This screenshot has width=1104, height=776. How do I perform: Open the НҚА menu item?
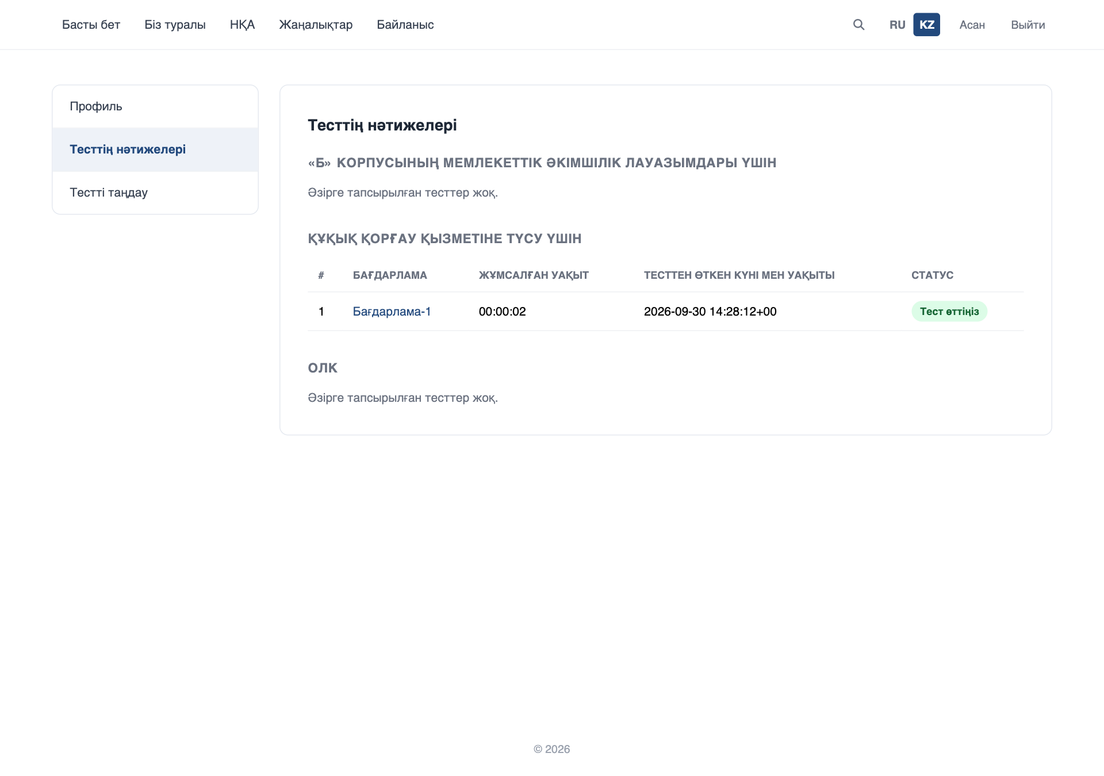pyautogui.click(x=242, y=25)
